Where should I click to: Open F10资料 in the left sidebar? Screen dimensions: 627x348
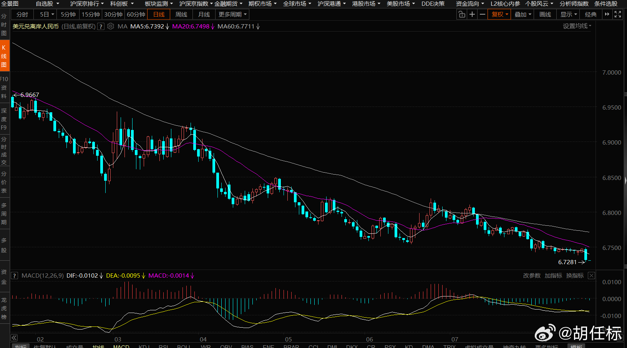[4, 88]
